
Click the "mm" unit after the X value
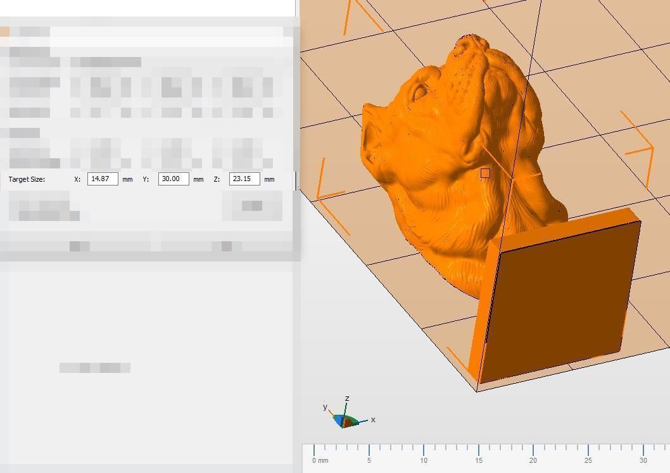127,179
